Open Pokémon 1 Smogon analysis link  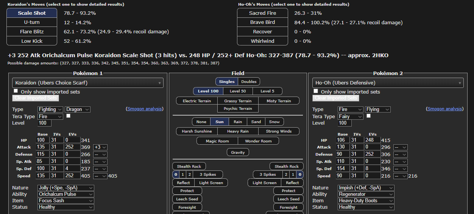145,109
